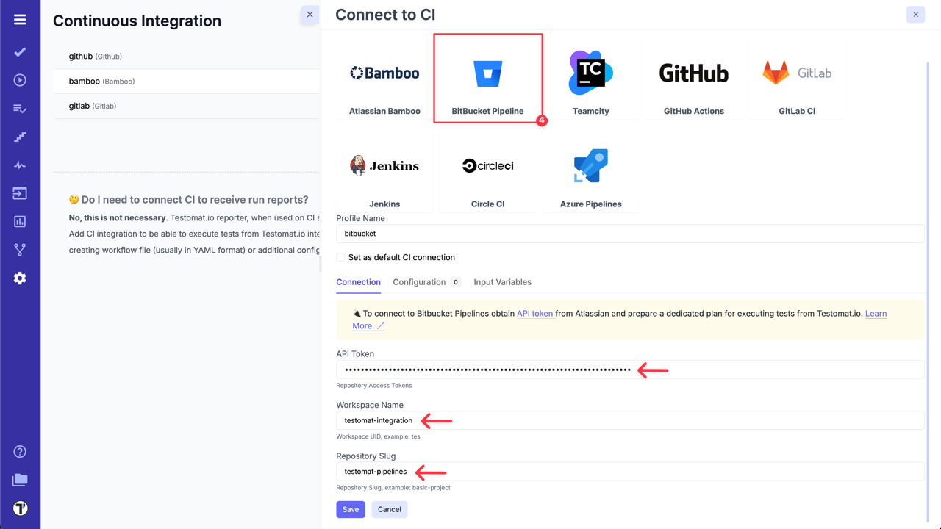Enable Set as default CI connection

(x=340, y=258)
